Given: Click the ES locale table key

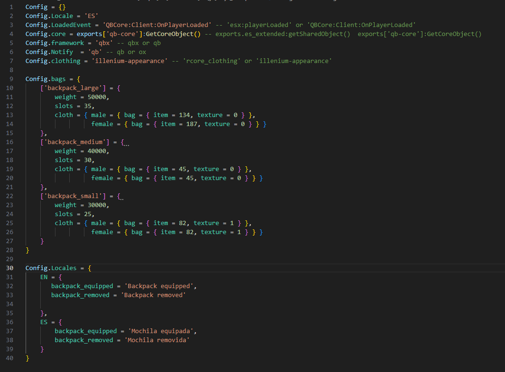Looking at the screenshot, I should click(44, 322).
